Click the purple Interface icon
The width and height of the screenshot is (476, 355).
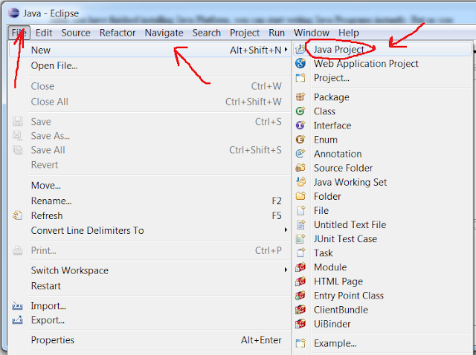point(300,126)
